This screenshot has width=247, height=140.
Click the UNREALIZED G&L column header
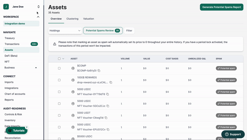point(197,59)
